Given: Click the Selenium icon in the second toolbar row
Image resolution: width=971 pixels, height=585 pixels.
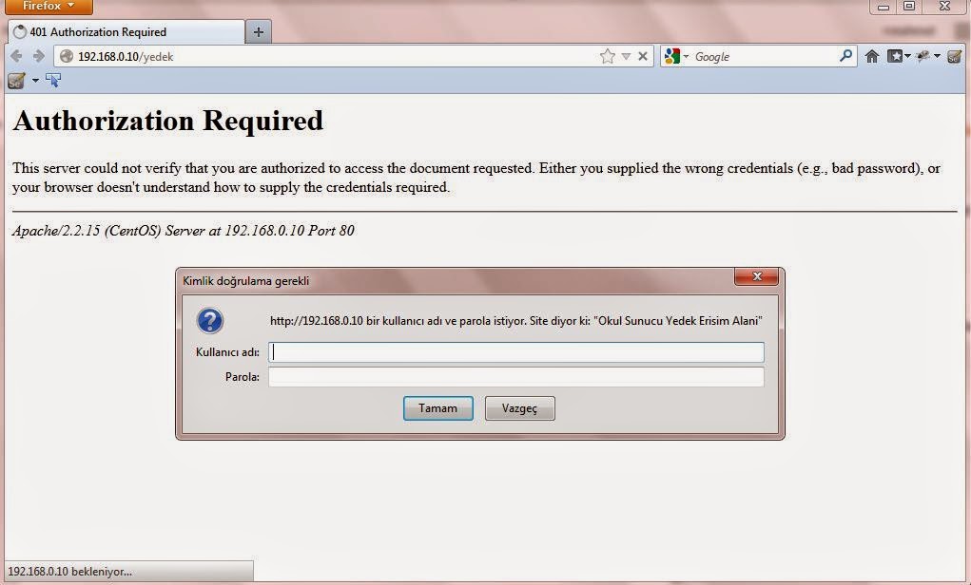Looking at the screenshot, I should (16, 81).
